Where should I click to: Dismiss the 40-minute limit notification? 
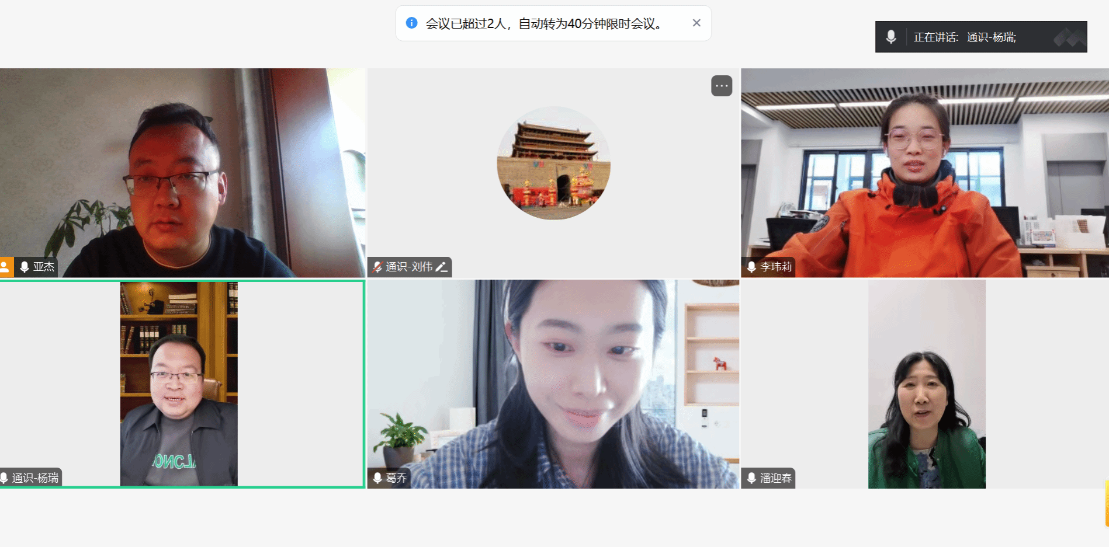click(696, 23)
